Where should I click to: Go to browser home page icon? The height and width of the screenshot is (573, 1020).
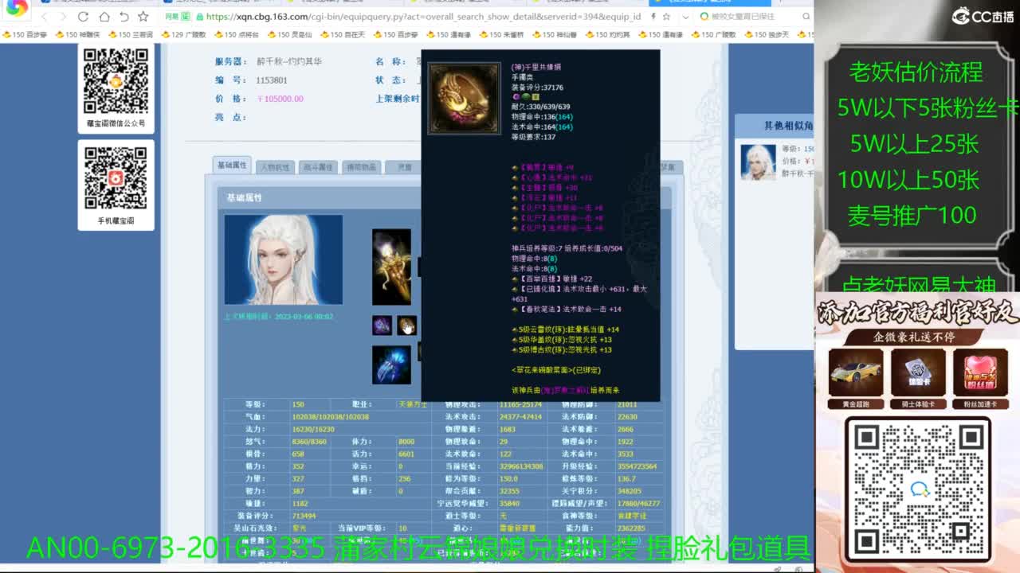coord(104,17)
